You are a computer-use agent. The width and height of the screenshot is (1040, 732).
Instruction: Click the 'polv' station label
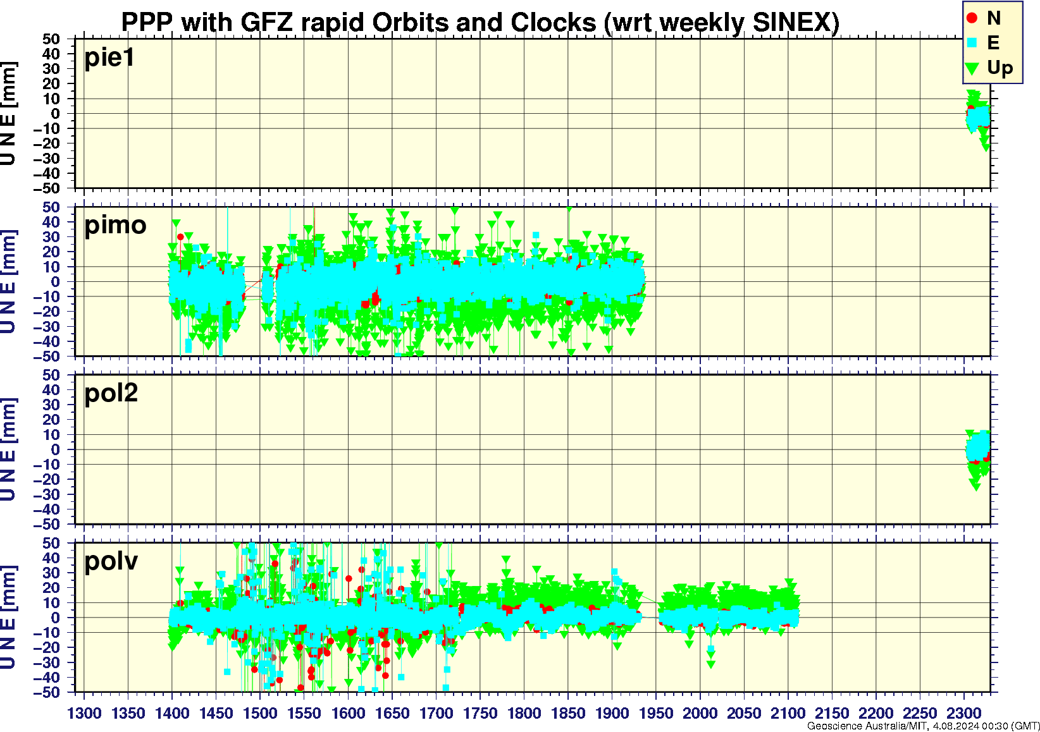point(111,561)
